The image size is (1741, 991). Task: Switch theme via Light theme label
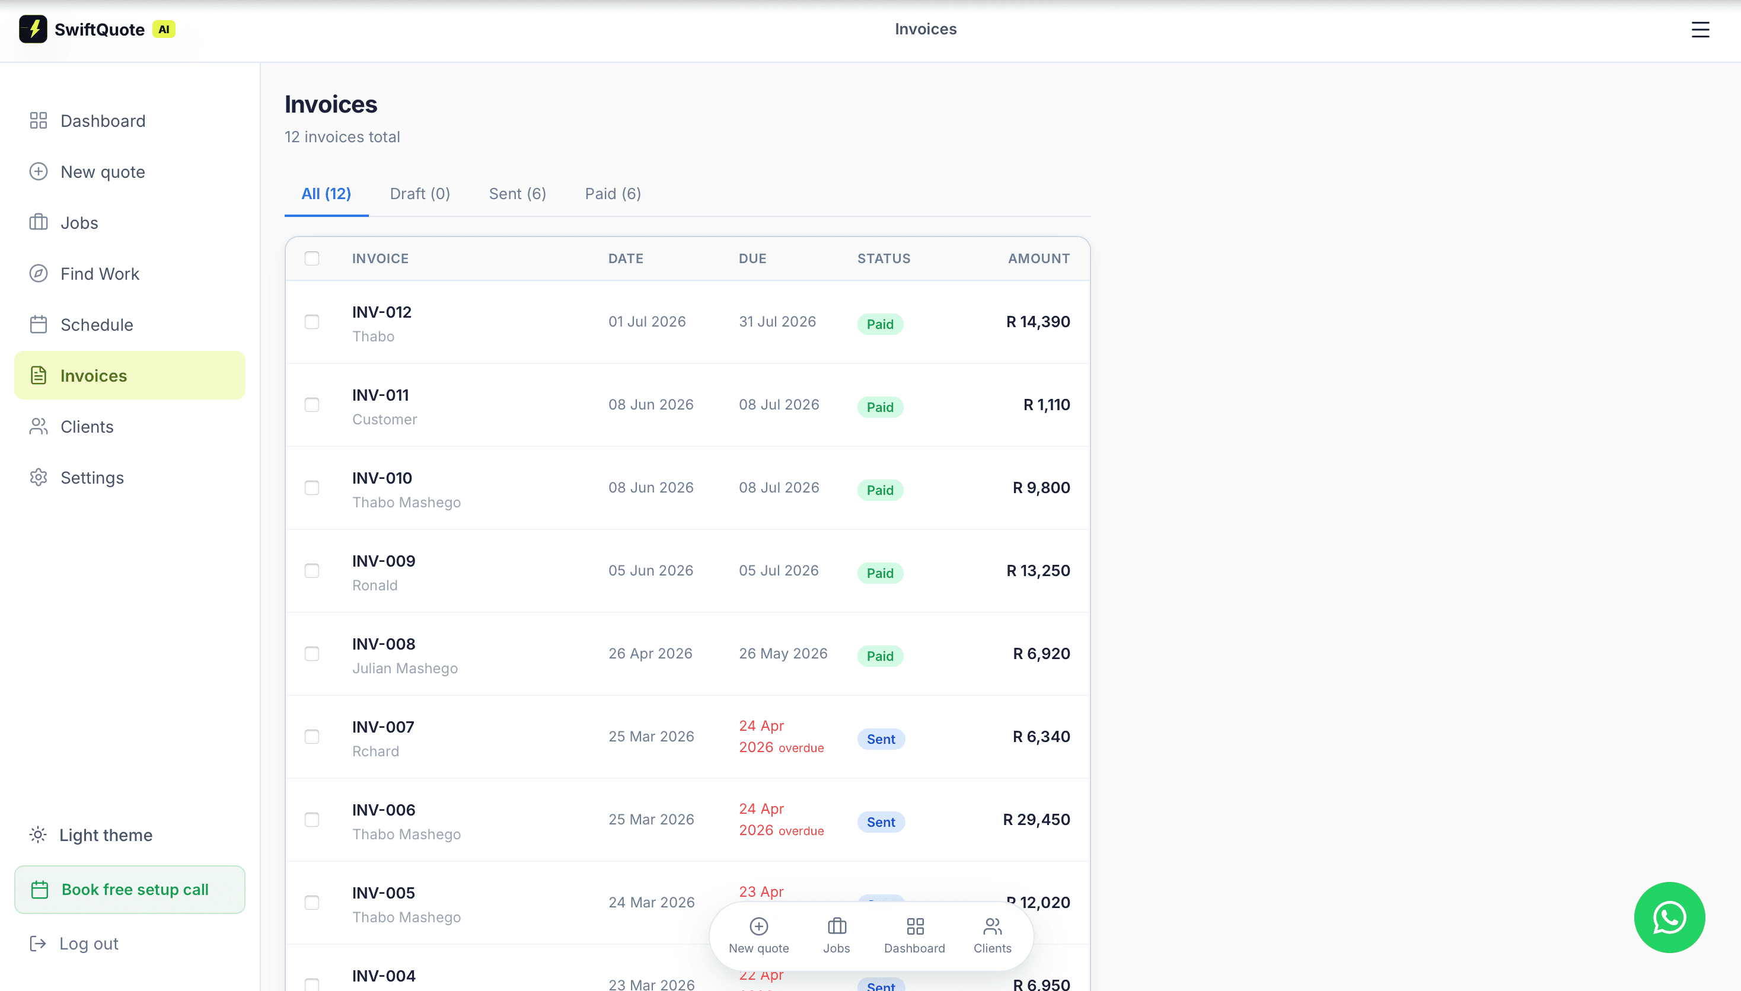coord(106,835)
